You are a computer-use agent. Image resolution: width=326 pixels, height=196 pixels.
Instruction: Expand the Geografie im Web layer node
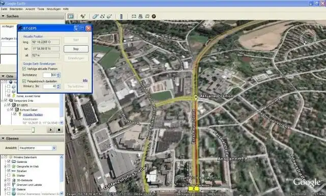pos(5,166)
